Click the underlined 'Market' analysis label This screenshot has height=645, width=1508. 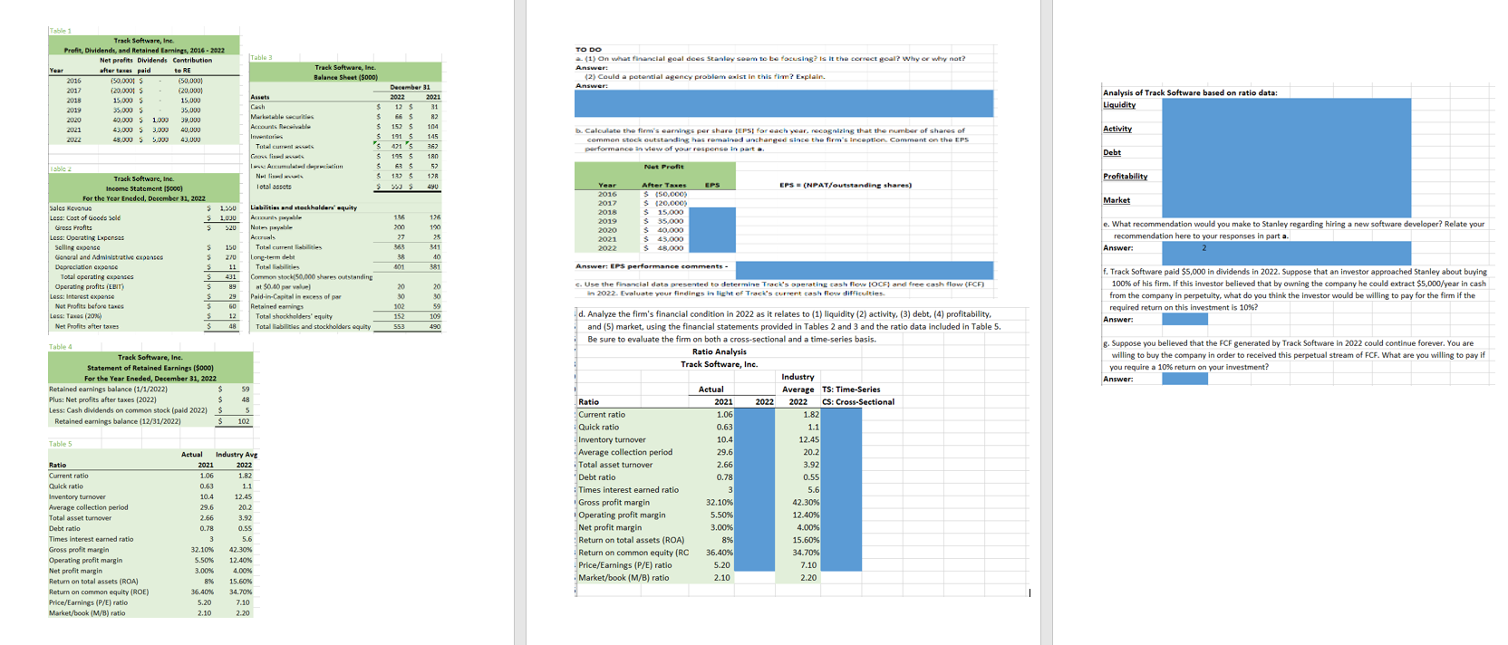[1116, 200]
